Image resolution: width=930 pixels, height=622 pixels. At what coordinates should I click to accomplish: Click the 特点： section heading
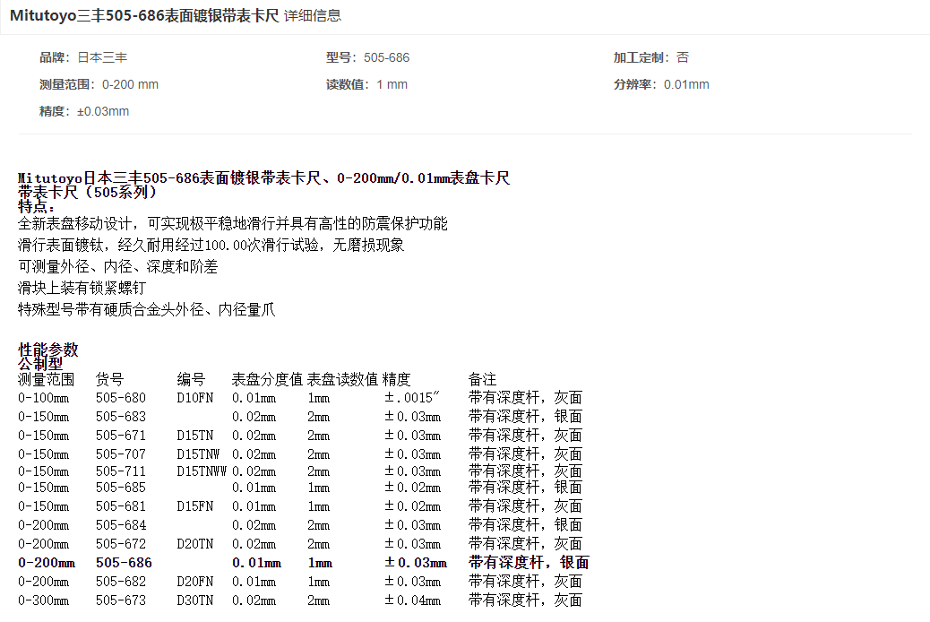point(37,206)
